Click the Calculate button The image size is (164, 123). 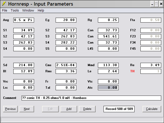click(x=152, y=109)
